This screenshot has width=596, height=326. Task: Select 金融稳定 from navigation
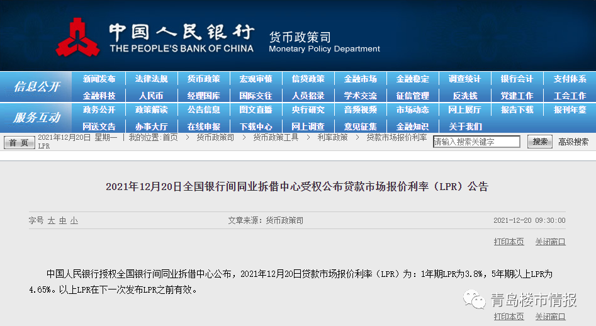(413, 79)
